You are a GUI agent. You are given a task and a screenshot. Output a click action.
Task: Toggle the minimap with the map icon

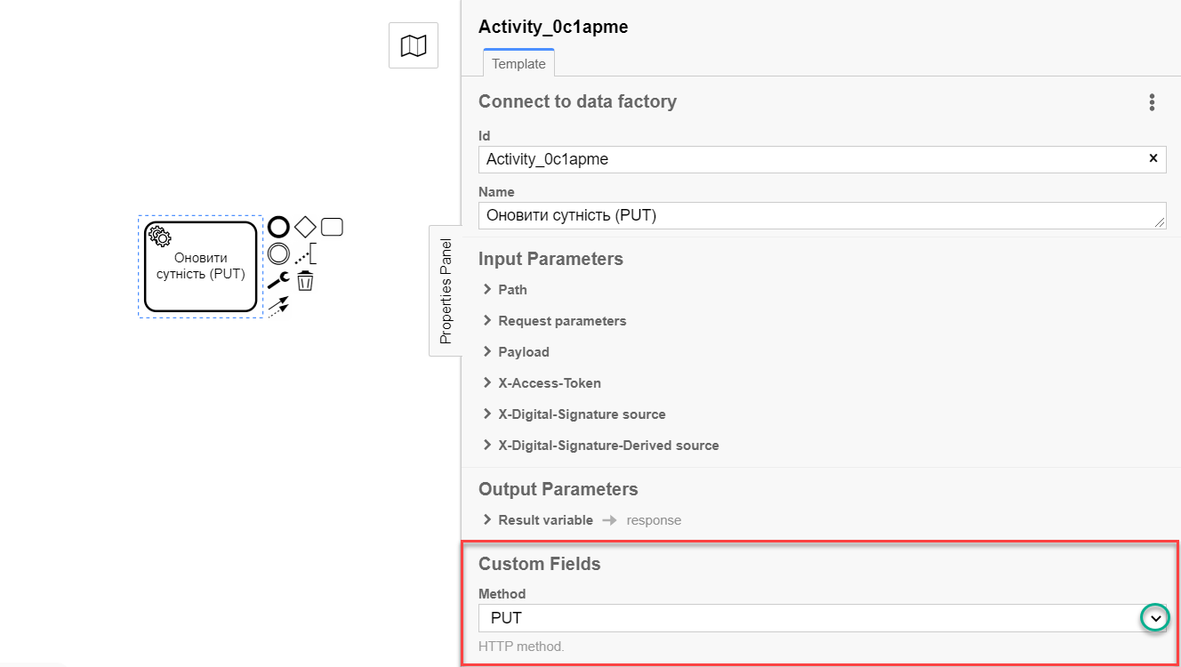click(x=414, y=45)
